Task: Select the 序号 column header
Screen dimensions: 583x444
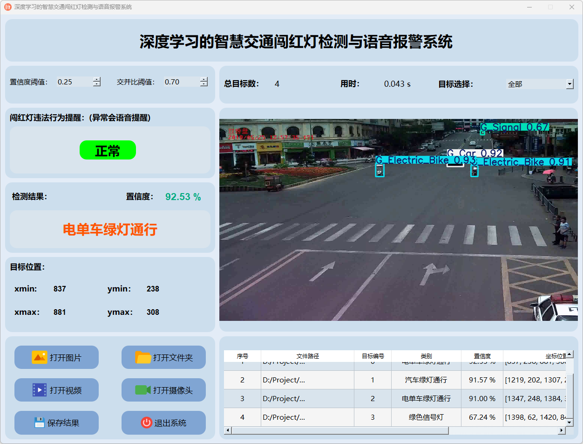Action: (242, 356)
